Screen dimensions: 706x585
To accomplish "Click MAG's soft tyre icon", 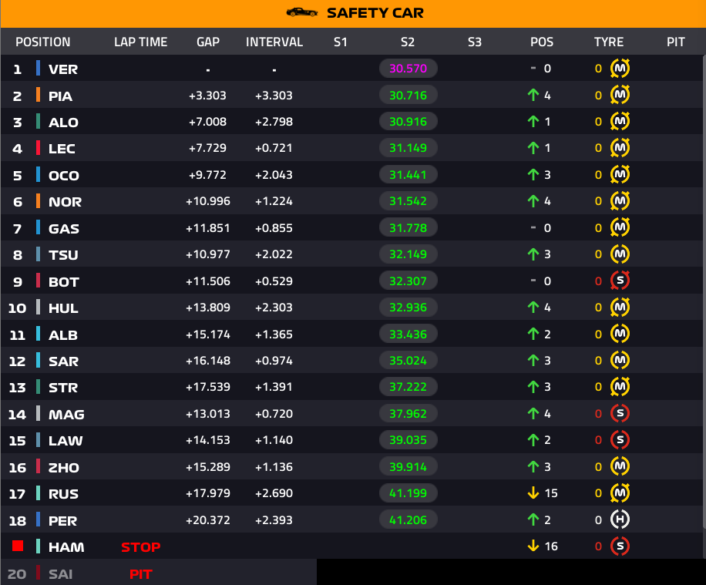I will [620, 413].
